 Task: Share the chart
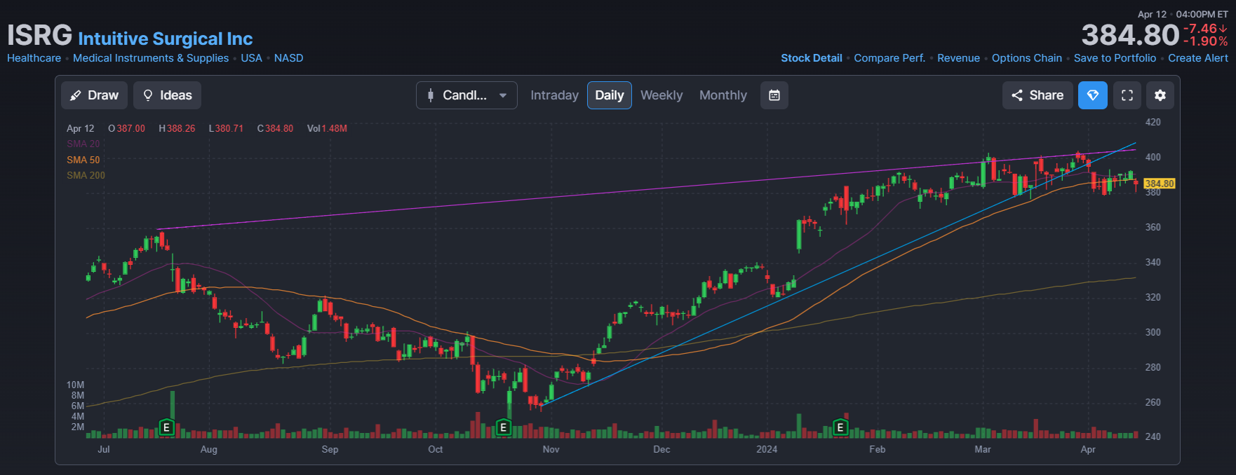click(x=1037, y=95)
